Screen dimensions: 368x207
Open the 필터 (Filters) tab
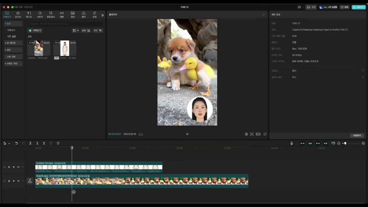[84, 15]
